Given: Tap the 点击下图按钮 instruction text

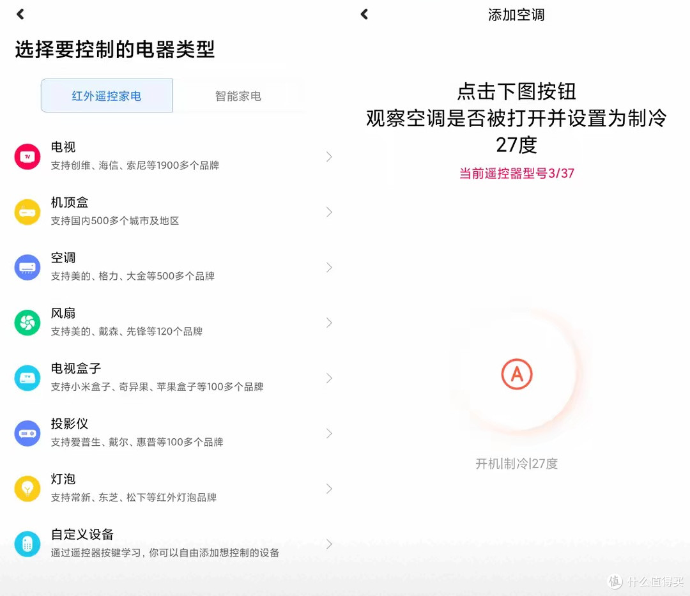Looking at the screenshot, I should point(517,91).
